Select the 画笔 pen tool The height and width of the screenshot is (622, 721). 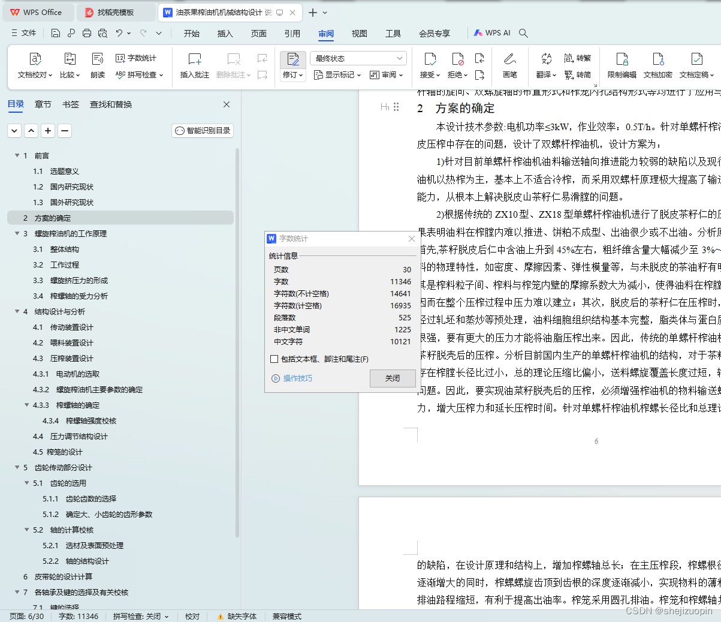[510, 66]
